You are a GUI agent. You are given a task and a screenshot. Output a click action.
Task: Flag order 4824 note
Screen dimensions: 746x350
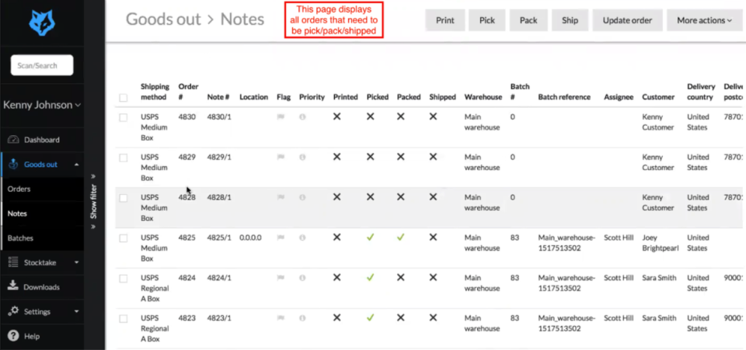click(x=281, y=278)
